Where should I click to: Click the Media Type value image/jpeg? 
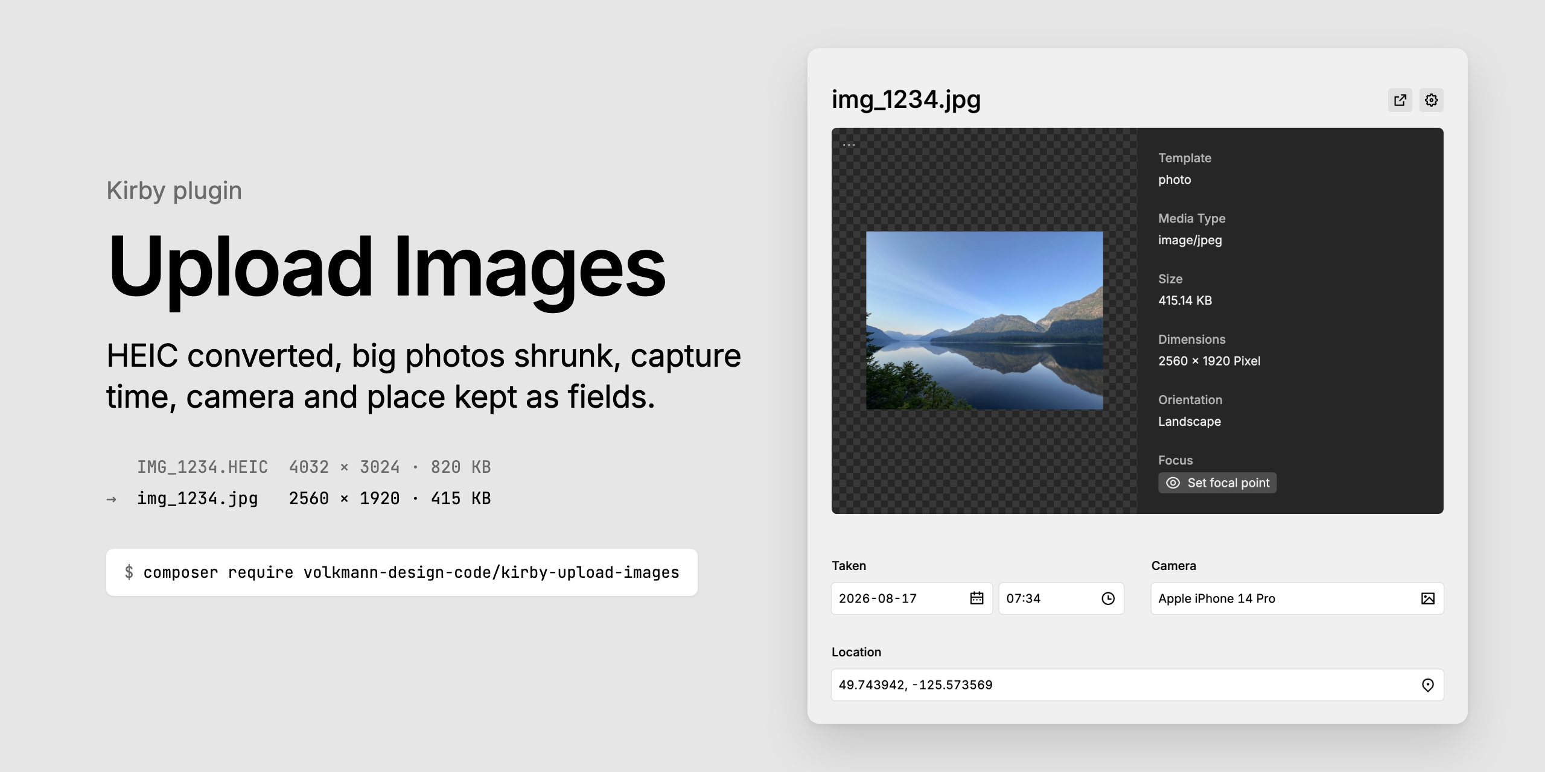pyautogui.click(x=1190, y=240)
